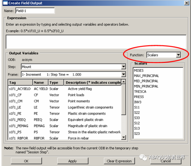Close the Create Field Output dialog
The height and width of the screenshot is (166, 191).
pyautogui.click(x=186, y=3)
